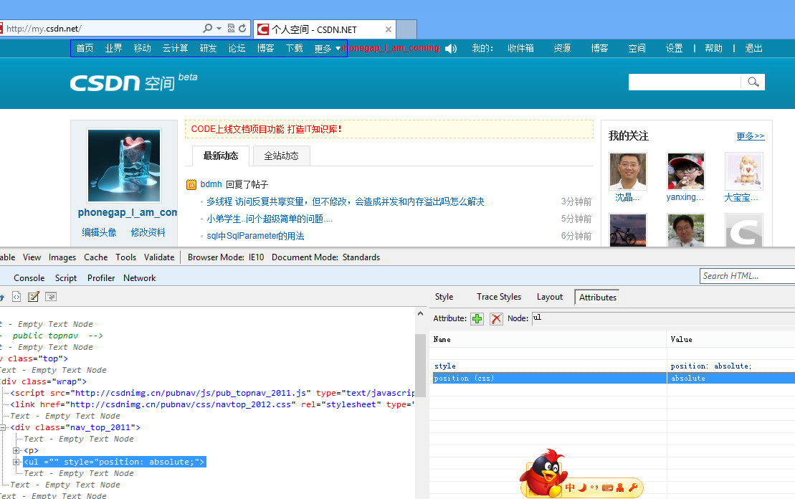Open the 首页 nav link
Image resolution: width=795 pixels, height=499 pixels.
pos(85,48)
